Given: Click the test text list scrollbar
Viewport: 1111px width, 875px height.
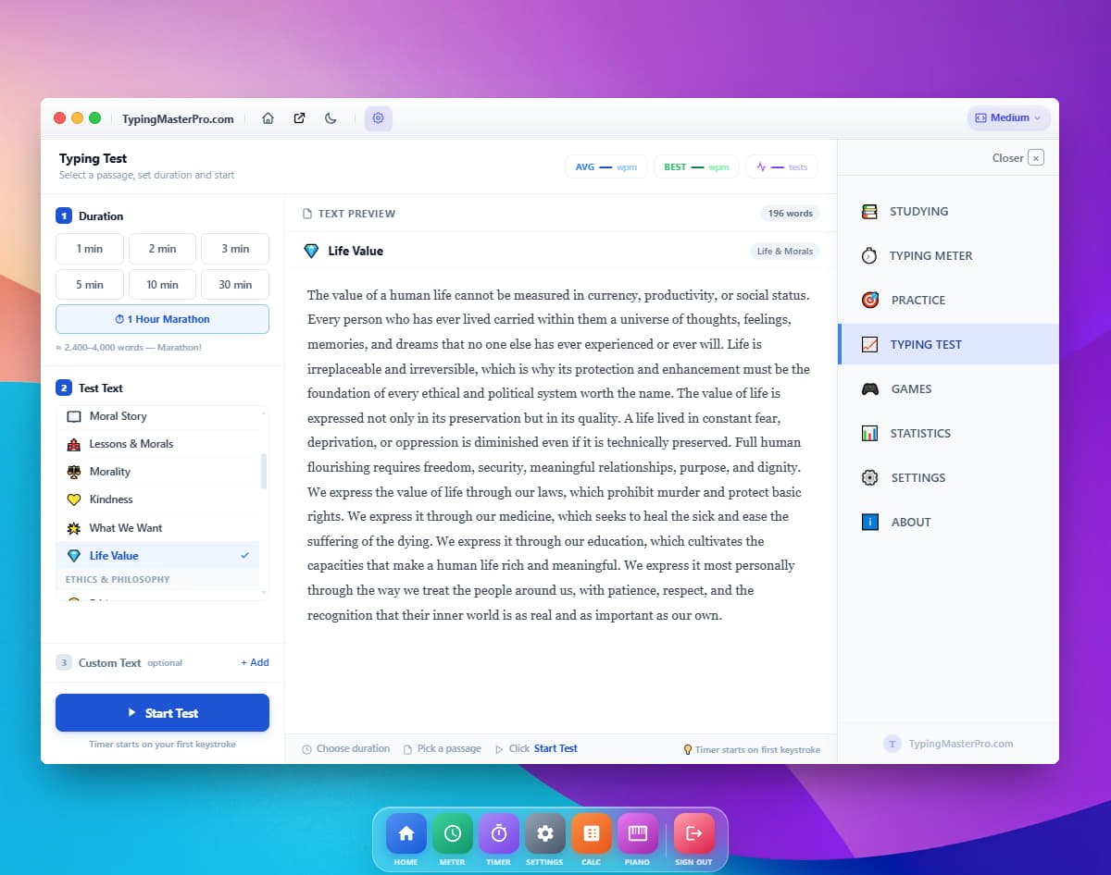Looking at the screenshot, I should point(264,472).
